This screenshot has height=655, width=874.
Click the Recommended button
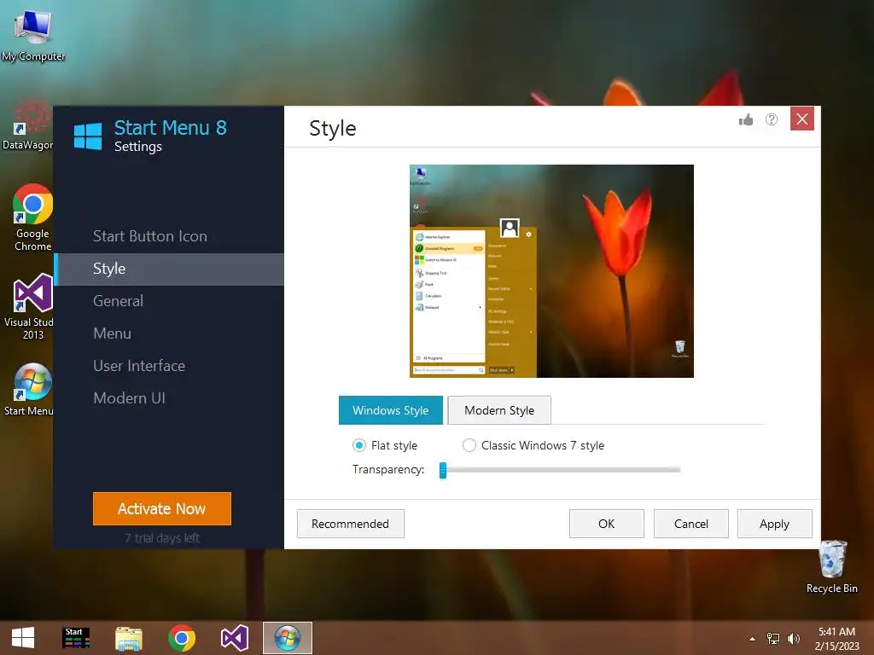(351, 524)
